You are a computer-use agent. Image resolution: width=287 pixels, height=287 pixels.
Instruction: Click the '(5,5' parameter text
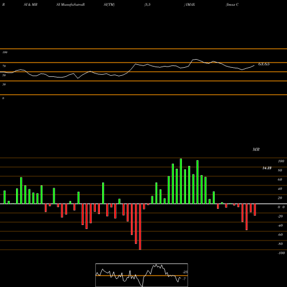tap(148, 5)
